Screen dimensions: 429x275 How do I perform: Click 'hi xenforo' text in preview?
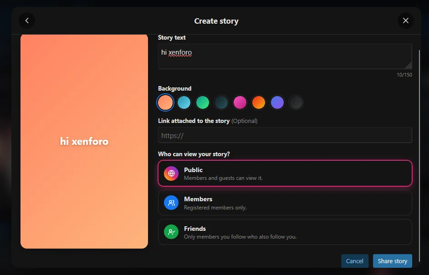84,142
